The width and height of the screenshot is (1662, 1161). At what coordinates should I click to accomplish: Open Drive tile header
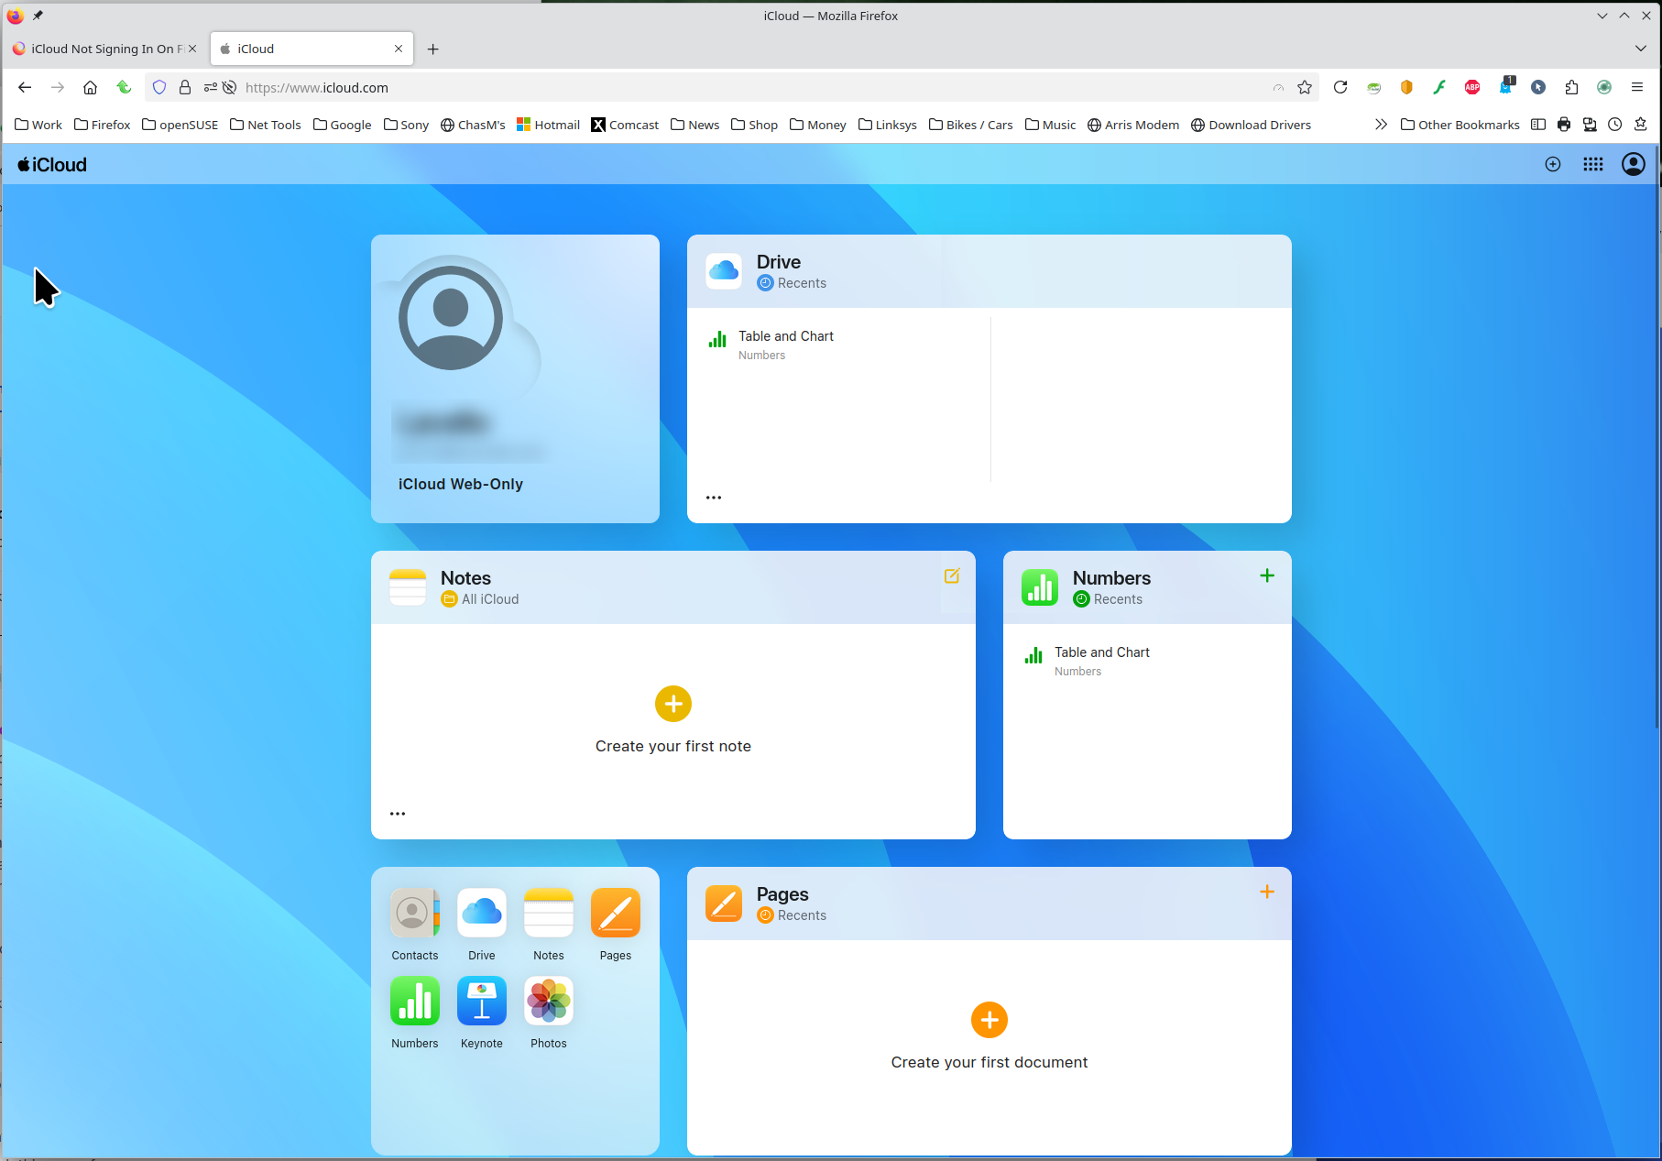pyautogui.click(x=990, y=271)
